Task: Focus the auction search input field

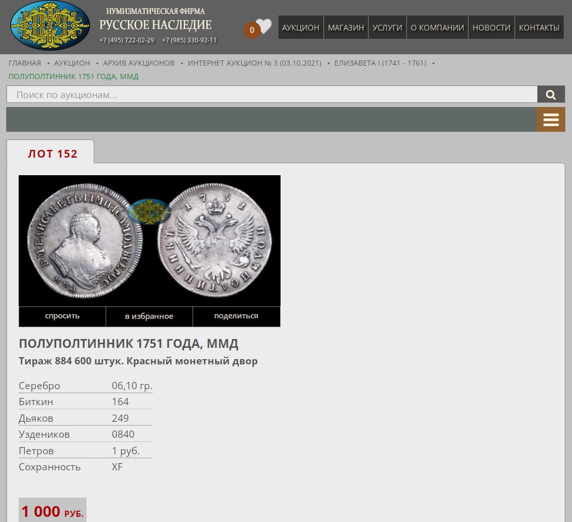Action: coord(272,95)
